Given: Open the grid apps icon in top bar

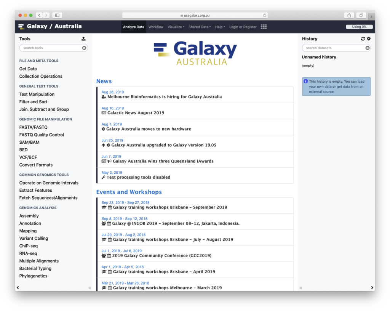Looking at the screenshot, I should pos(264,27).
